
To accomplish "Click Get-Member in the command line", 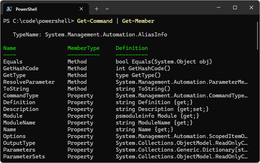I will tap(138, 21).
